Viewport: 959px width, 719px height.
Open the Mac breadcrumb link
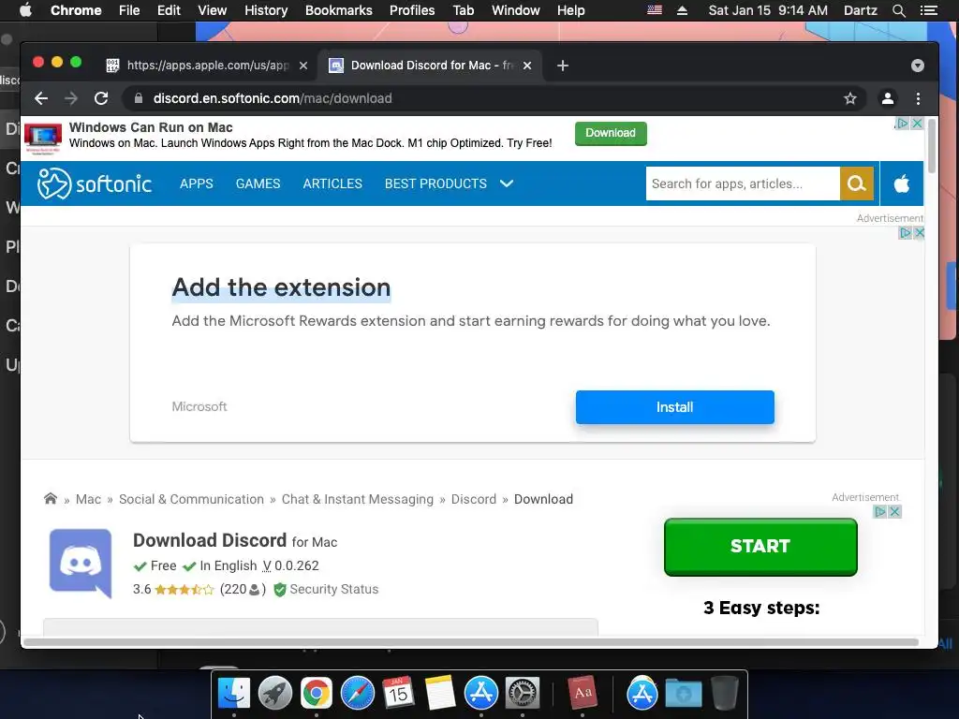88,499
